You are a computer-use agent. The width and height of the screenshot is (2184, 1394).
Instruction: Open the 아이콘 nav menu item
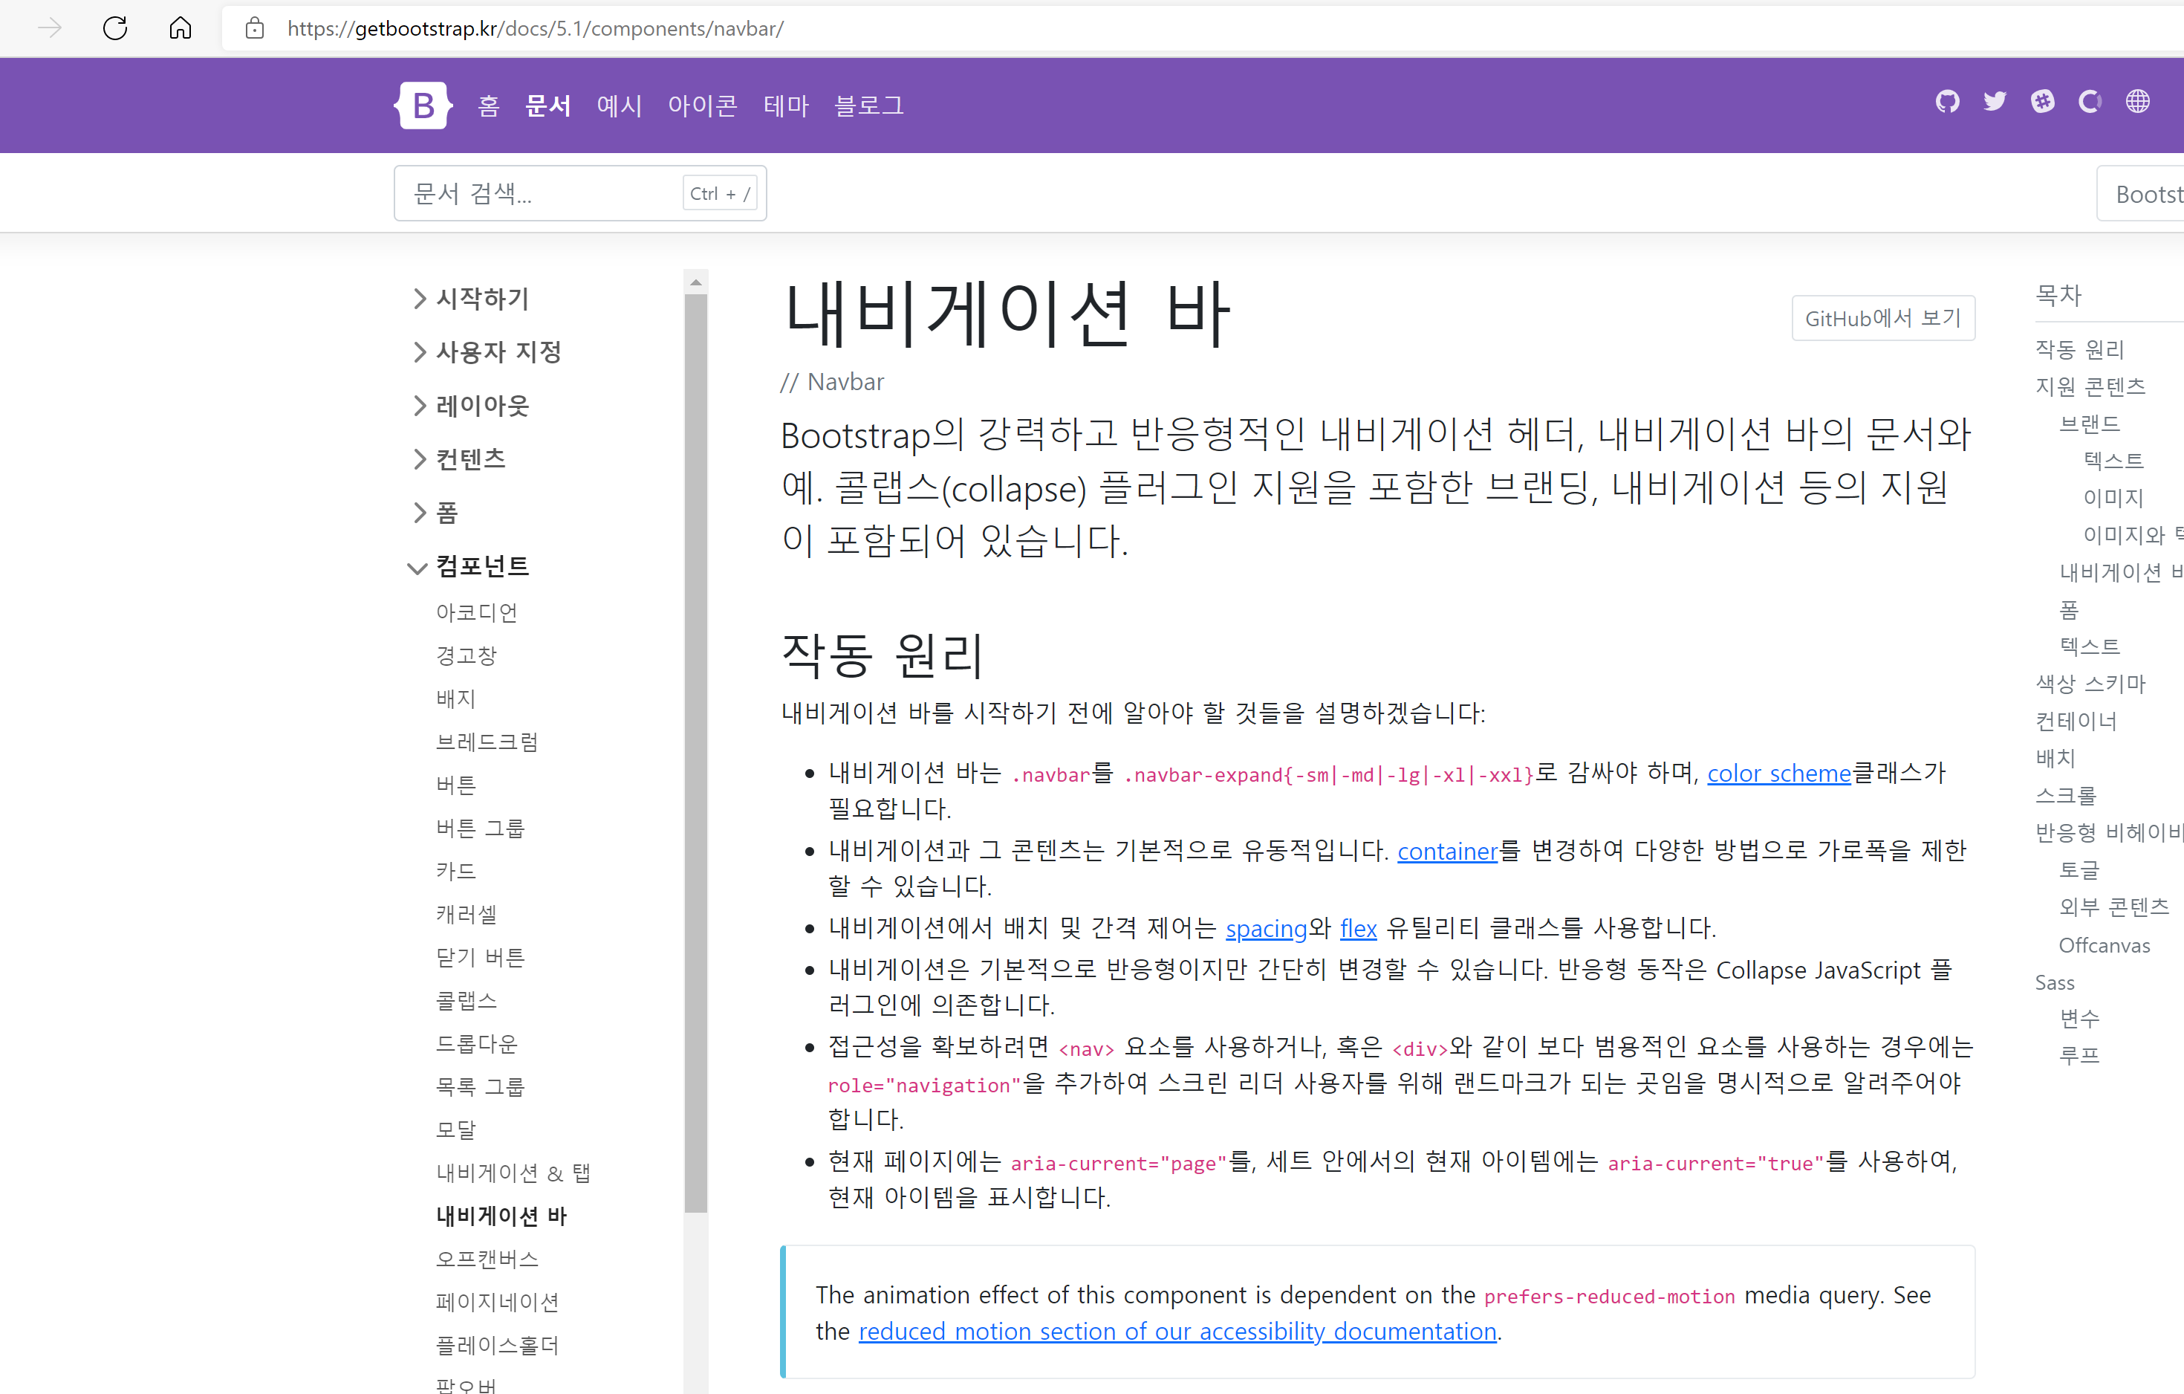[702, 106]
